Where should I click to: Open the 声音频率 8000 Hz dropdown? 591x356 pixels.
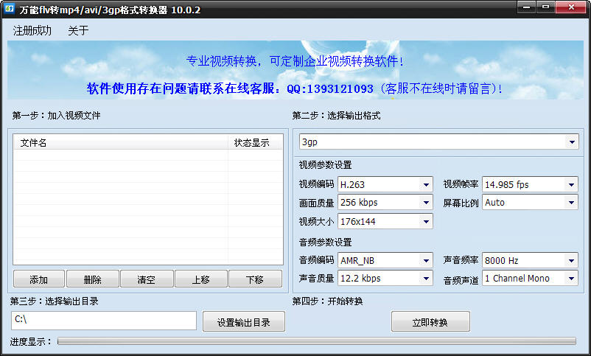click(530, 260)
